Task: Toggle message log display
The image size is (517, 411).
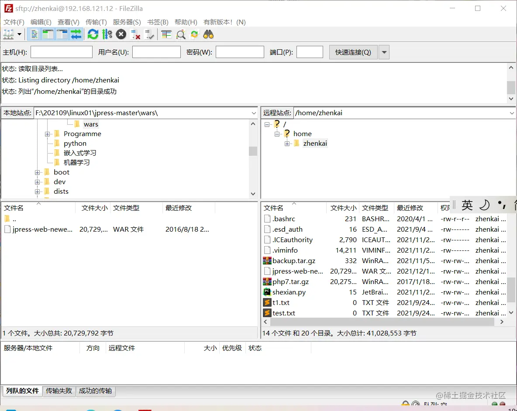Action: pyautogui.click(x=34, y=34)
